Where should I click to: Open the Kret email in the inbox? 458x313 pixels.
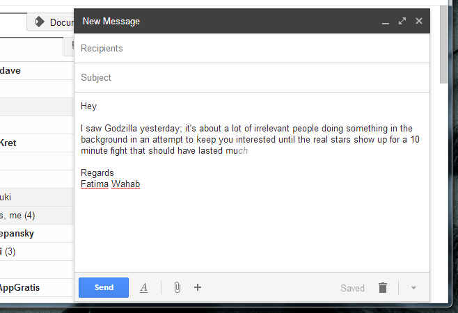click(37, 143)
